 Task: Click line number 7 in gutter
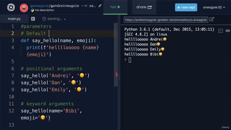[13, 75]
